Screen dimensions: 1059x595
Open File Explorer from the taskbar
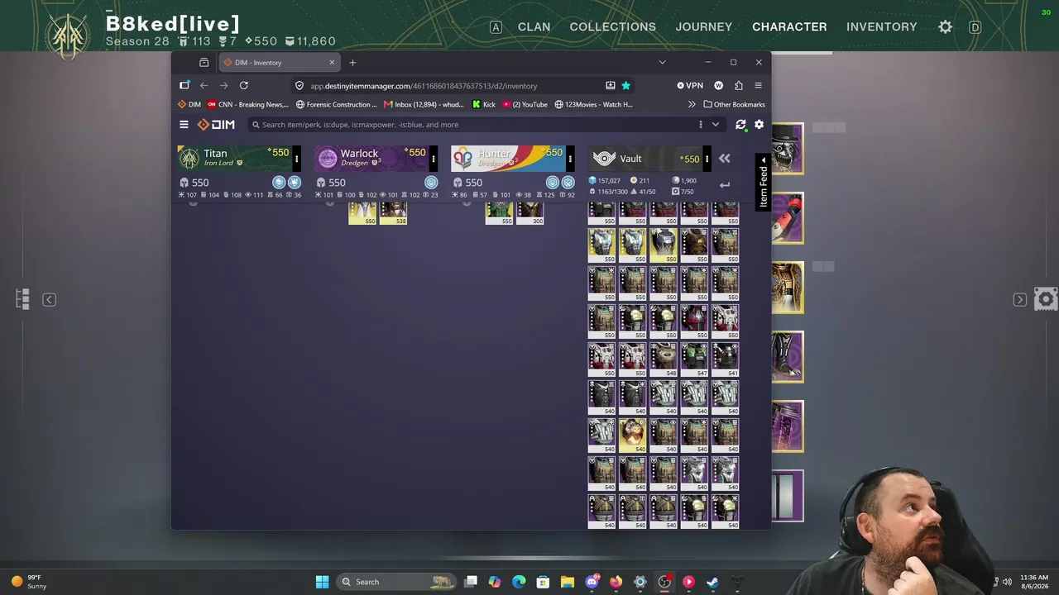(568, 582)
